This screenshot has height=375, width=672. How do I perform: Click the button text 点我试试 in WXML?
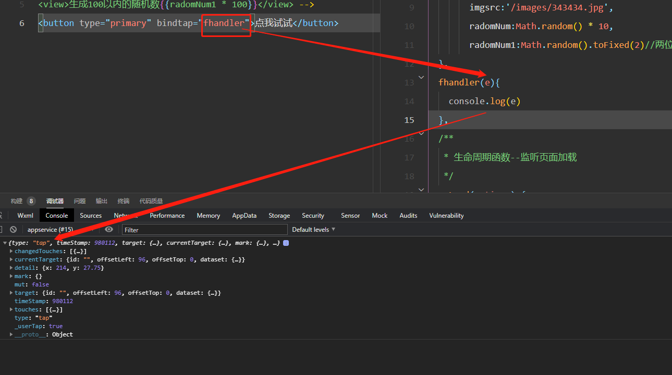pos(274,23)
